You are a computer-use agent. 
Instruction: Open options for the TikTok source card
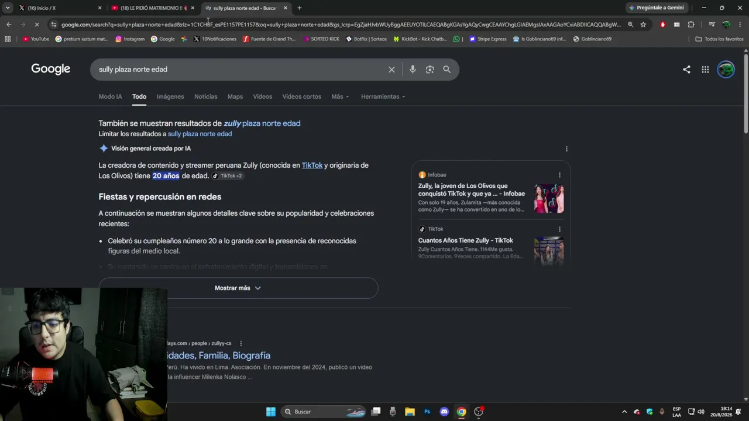click(x=559, y=229)
